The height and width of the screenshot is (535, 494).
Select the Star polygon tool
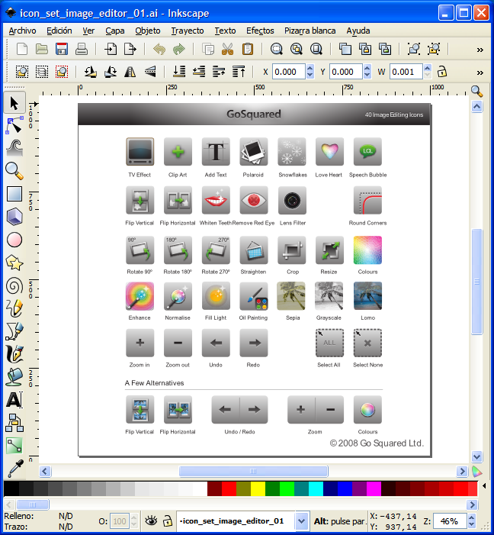[x=14, y=263]
